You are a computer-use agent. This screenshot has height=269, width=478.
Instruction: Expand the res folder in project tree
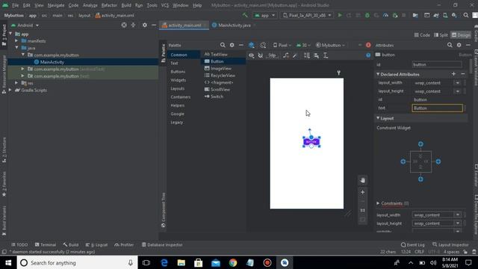(16, 83)
